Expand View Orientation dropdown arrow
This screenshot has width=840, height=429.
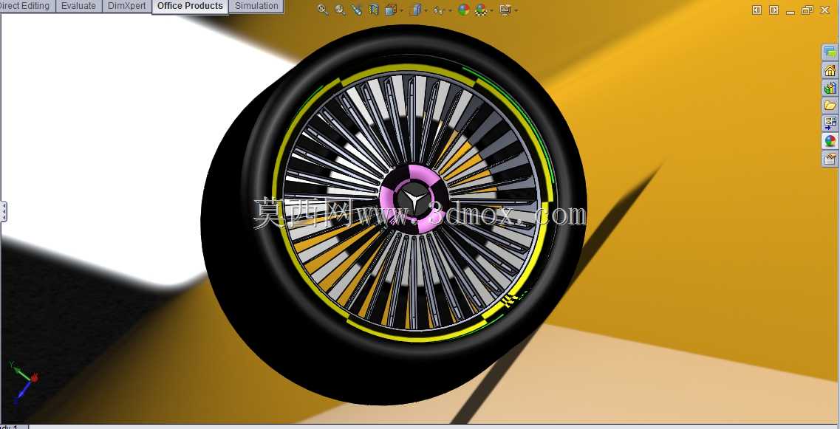[x=401, y=10]
